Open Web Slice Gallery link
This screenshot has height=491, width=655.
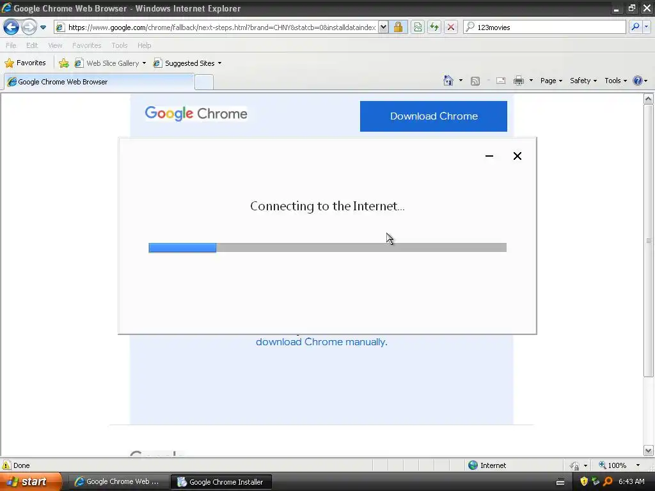107,63
